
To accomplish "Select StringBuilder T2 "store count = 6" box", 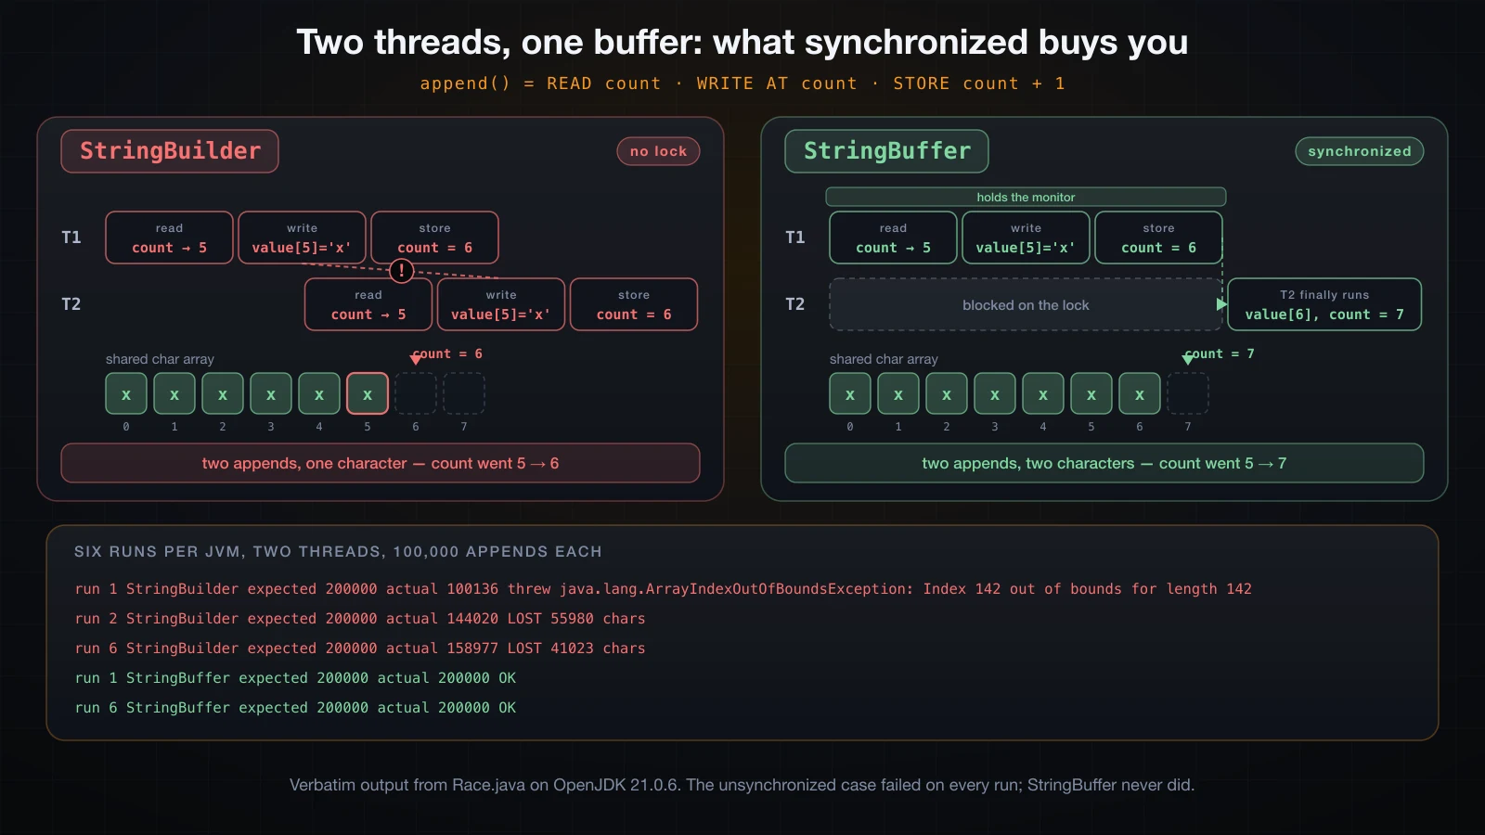I will click(634, 304).
